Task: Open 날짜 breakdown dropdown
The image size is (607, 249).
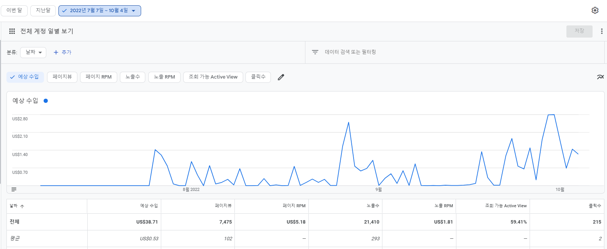Action: [x=33, y=52]
